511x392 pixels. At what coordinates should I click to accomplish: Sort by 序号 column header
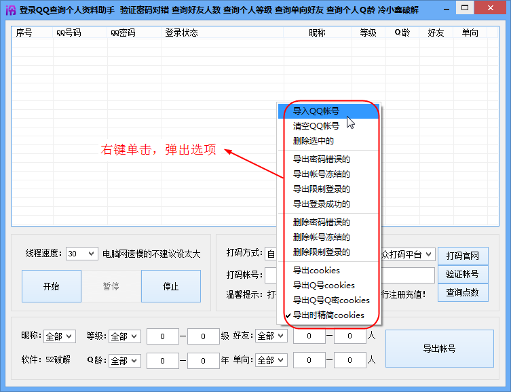tap(33, 33)
